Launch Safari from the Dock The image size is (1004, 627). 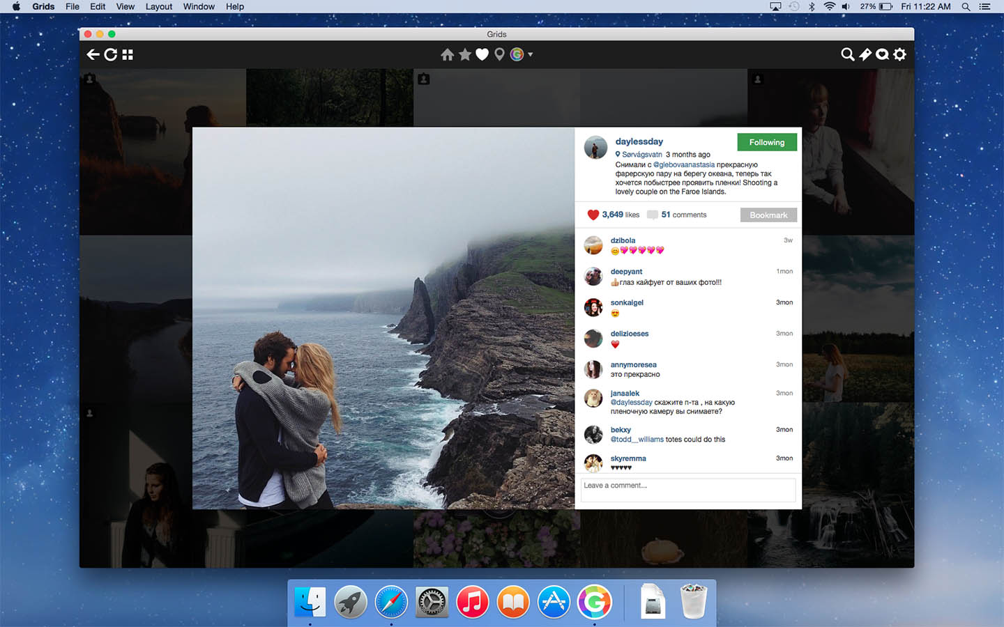pyautogui.click(x=391, y=602)
